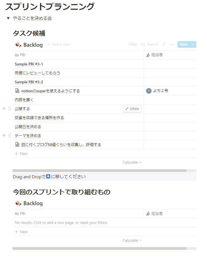
Task: Open row Sample PBI #3-1
Action: coord(29,64)
